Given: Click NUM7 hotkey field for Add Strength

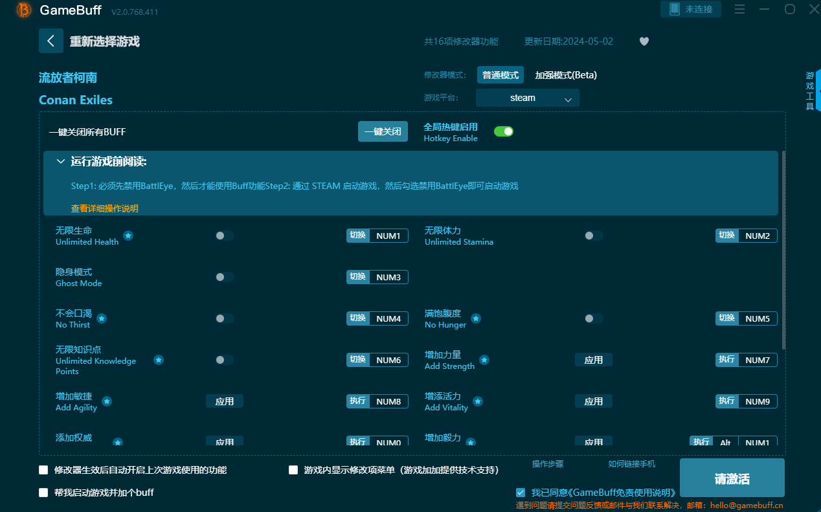Looking at the screenshot, I should coord(758,360).
